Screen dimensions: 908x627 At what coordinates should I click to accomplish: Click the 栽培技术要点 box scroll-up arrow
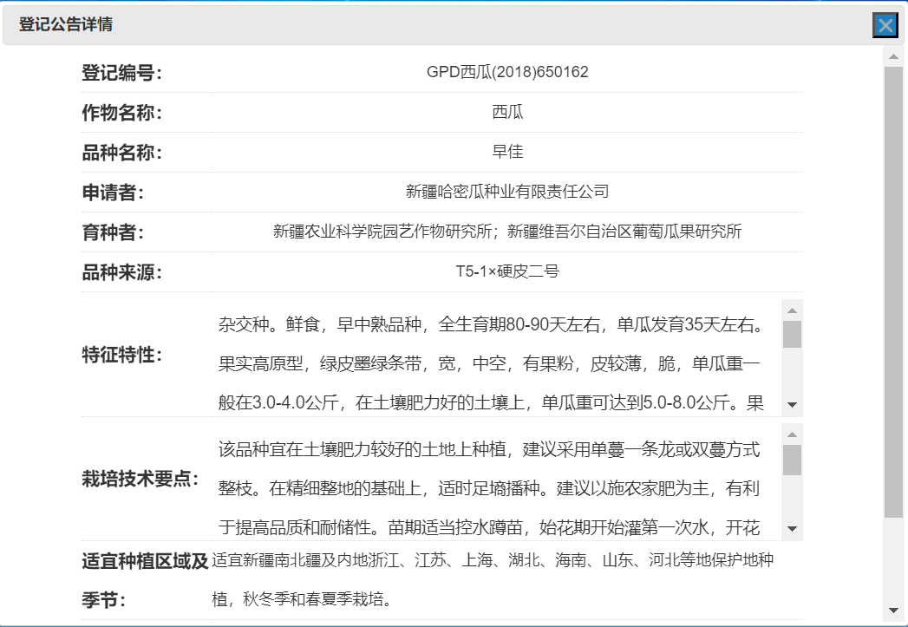792,434
